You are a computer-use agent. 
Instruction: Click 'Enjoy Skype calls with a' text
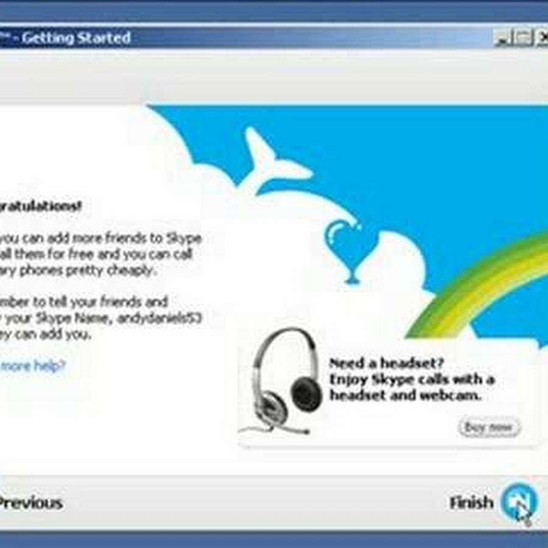(x=412, y=379)
